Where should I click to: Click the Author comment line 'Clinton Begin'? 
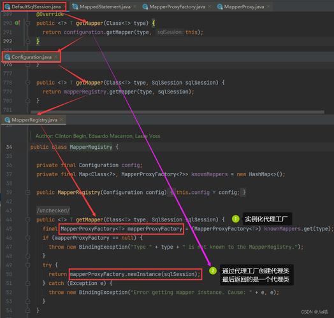98,136
